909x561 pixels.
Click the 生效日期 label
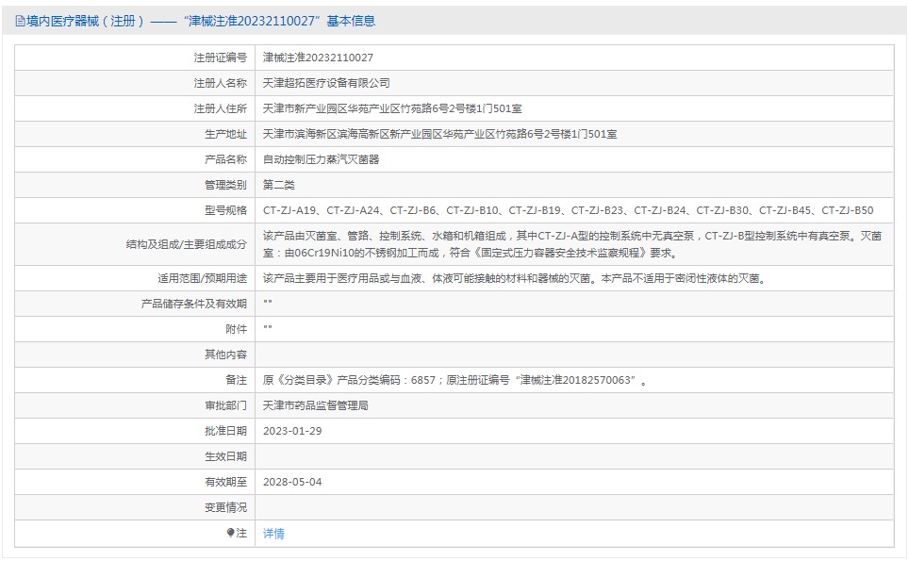pos(225,456)
